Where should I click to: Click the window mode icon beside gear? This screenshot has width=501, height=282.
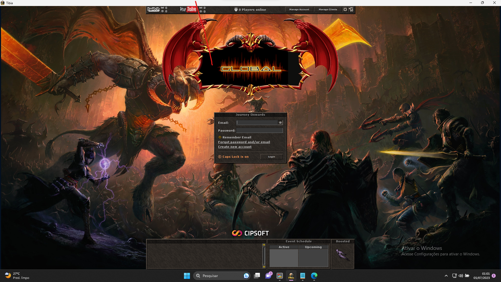tap(351, 9)
